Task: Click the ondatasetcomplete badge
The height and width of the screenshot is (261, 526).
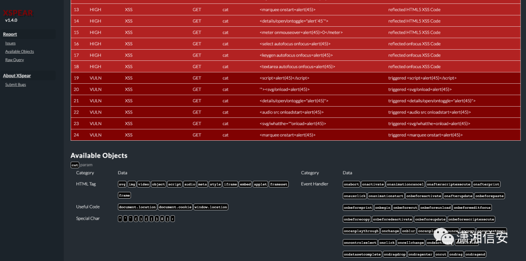Action: point(362,254)
